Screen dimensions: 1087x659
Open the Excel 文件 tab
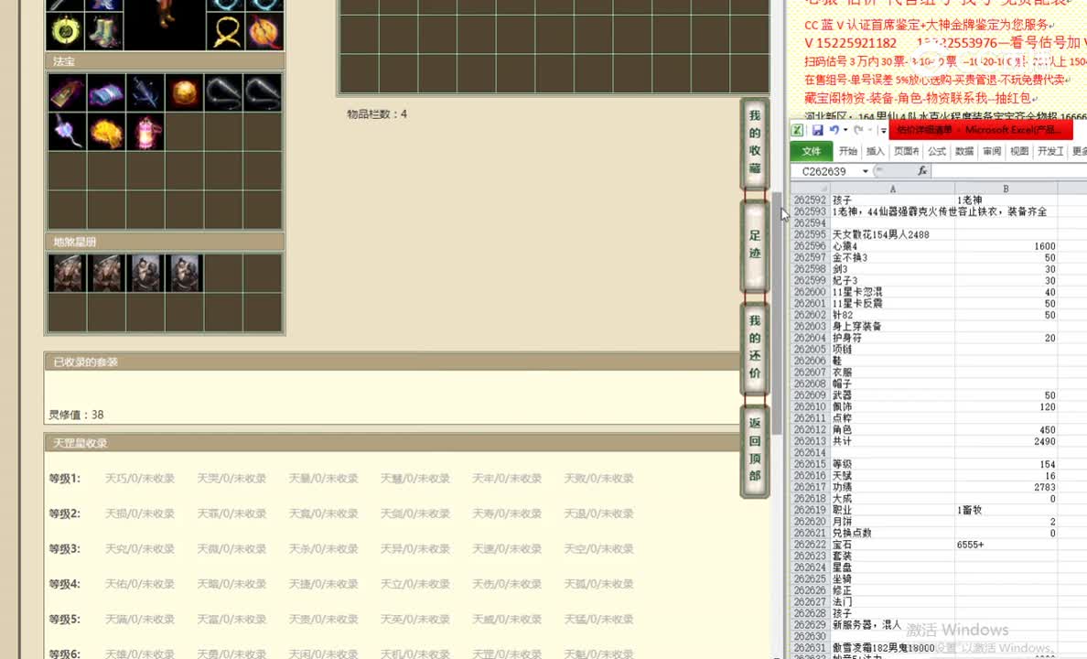point(811,151)
